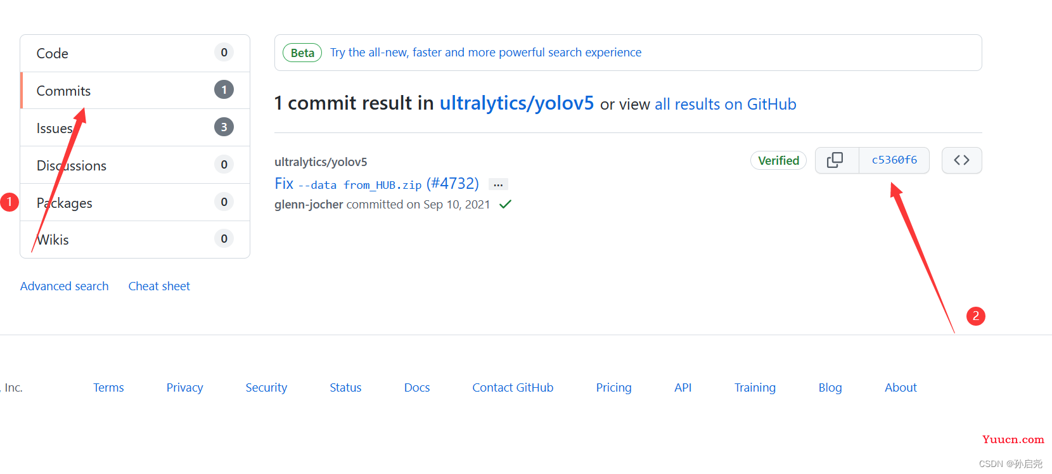Try the new Beta search experience
The height and width of the screenshot is (474, 1052).
click(x=485, y=53)
